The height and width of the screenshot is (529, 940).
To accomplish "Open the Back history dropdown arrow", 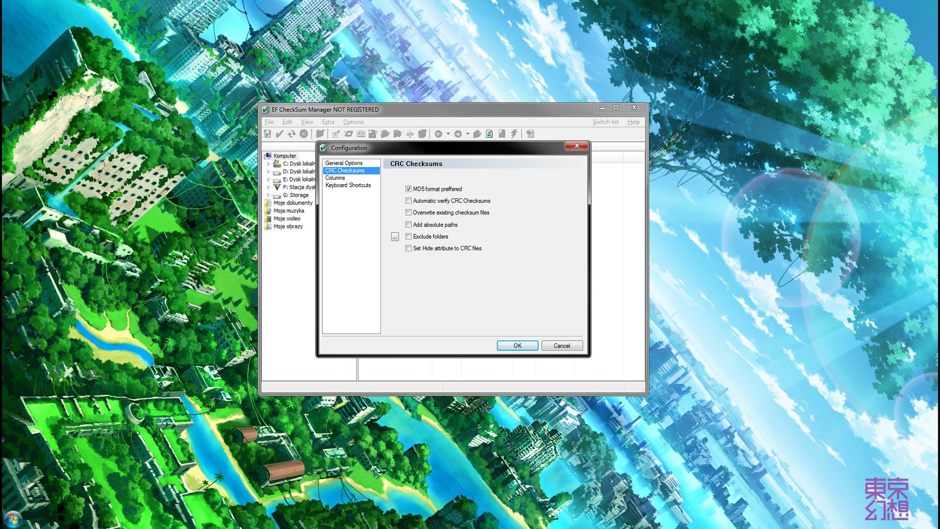I will (448, 134).
